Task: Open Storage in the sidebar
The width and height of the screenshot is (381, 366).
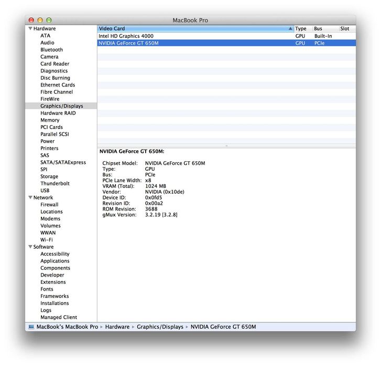Action: [x=49, y=176]
